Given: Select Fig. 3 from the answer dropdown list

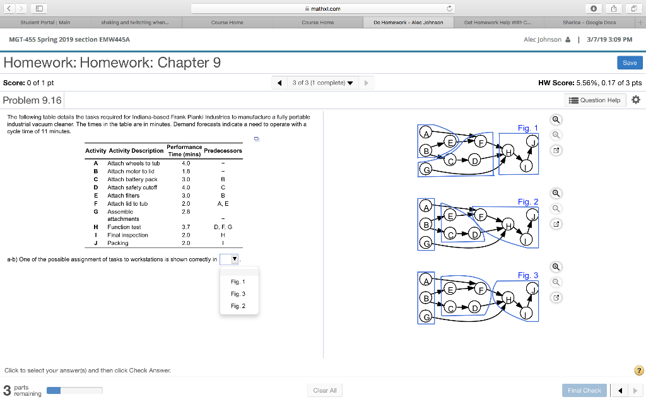Looking at the screenshot, I should tap(238, 294).
